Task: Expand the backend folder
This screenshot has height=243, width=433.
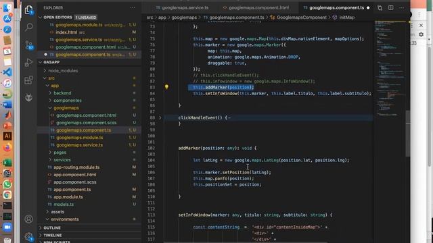Action: (62, 93)
